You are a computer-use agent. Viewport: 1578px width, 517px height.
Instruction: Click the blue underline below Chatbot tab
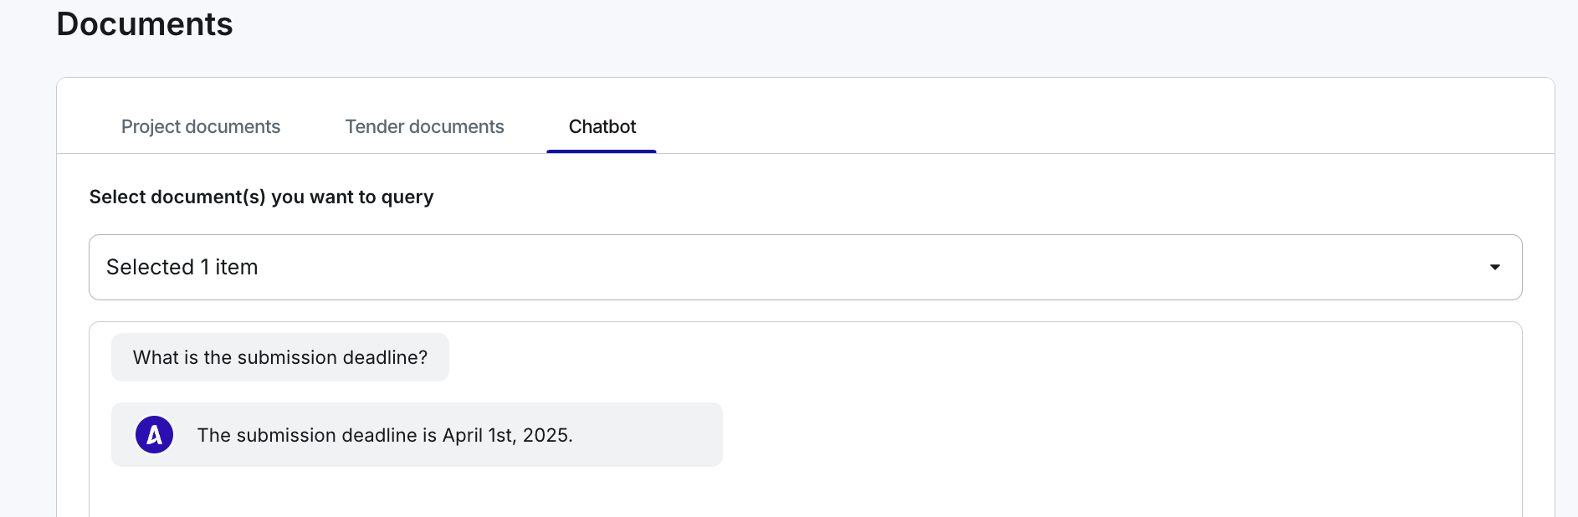601,151
